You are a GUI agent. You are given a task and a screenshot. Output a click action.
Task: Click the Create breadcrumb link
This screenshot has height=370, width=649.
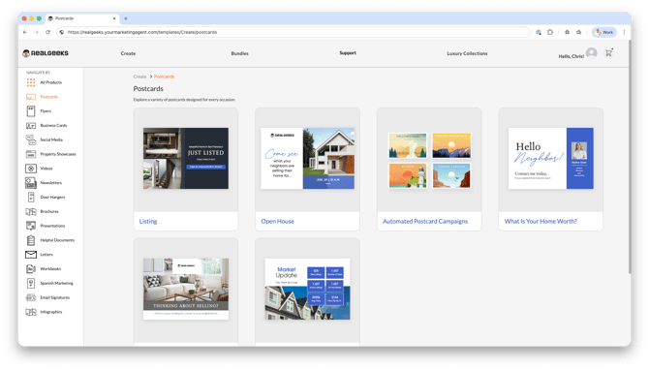click(x=139, y=77)
